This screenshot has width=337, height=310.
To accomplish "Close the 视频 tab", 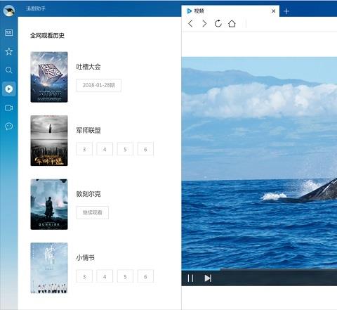I will tap(273, 11).
